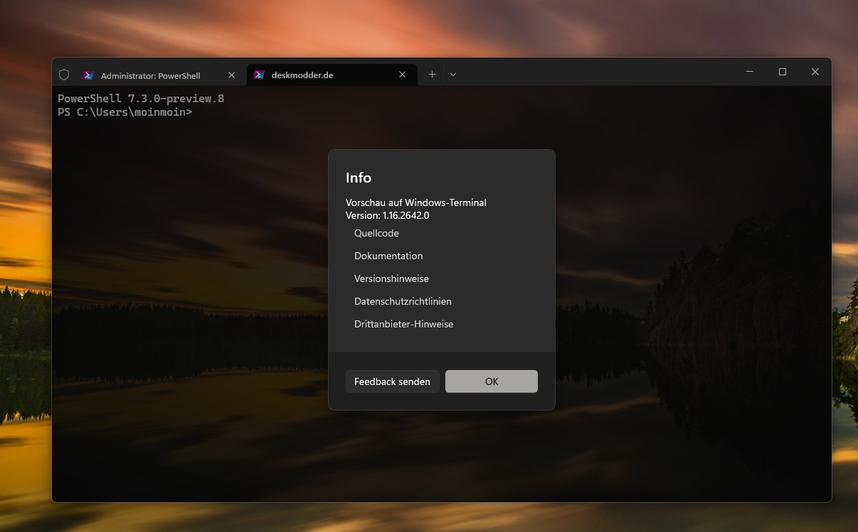Open the Drittanbieter-Hinweise link

pyautogui.click(x=403, y=324)
